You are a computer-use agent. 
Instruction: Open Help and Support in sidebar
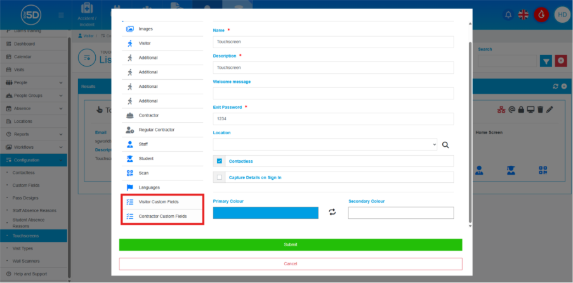pos(34,274)
